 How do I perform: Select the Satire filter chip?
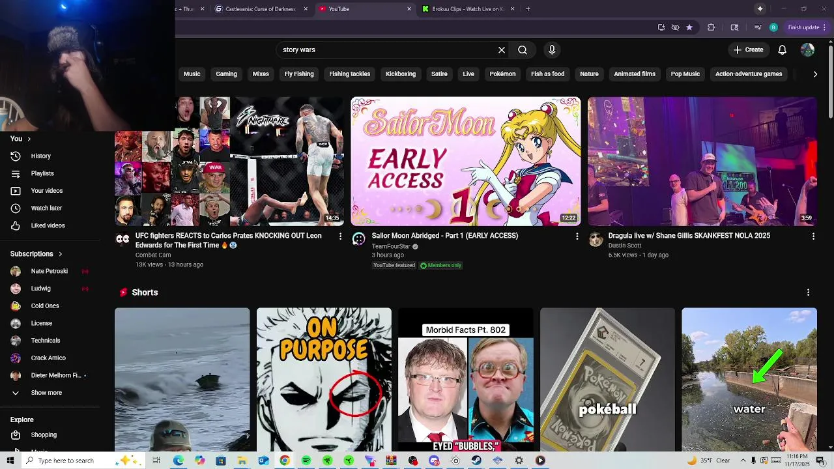click(x=439, y=74)
